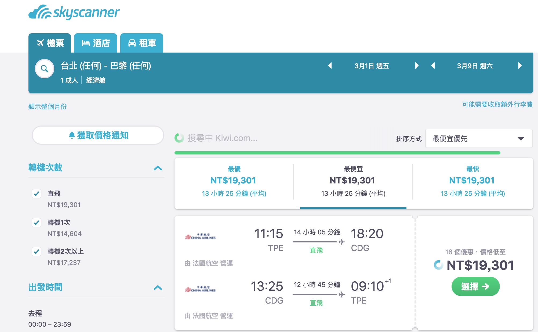The height and width of the screenshot is (332, 538).
Task: Click the 14 小時 05 分鐘 duration
Action: pyautogui.click(x=317, y=232)
